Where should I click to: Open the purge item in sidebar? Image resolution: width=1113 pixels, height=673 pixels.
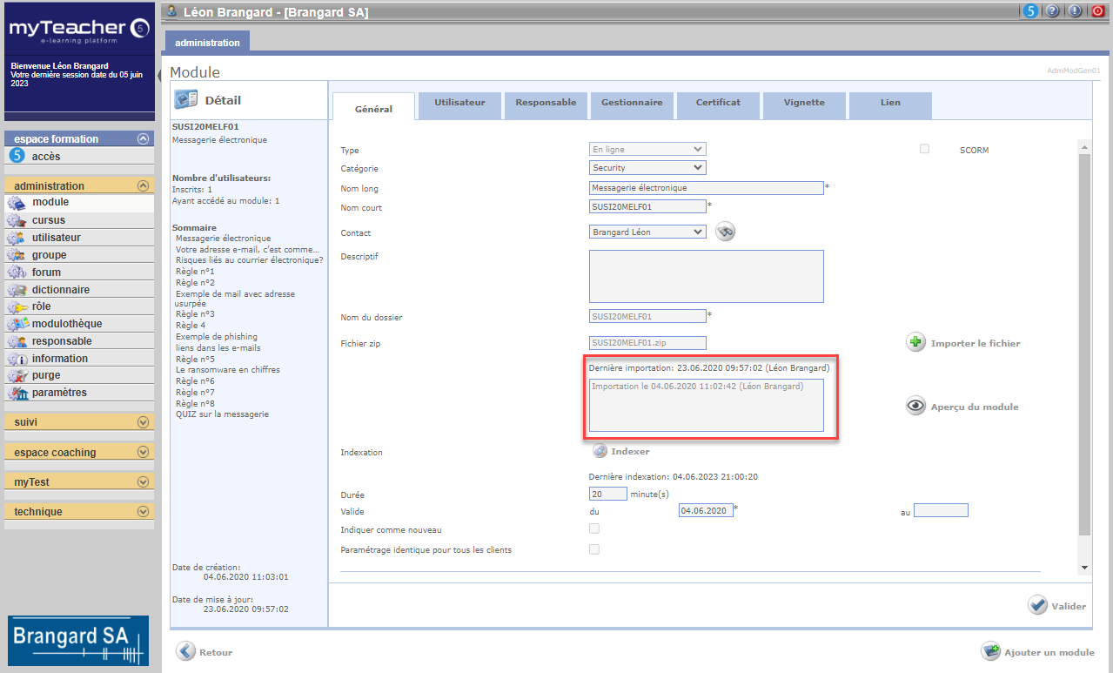(x=46, y=375)
